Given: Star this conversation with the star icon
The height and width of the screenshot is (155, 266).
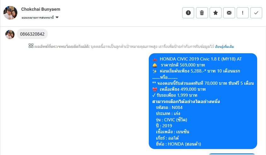Looking at the screenshot, I should [x=216, y=13].
